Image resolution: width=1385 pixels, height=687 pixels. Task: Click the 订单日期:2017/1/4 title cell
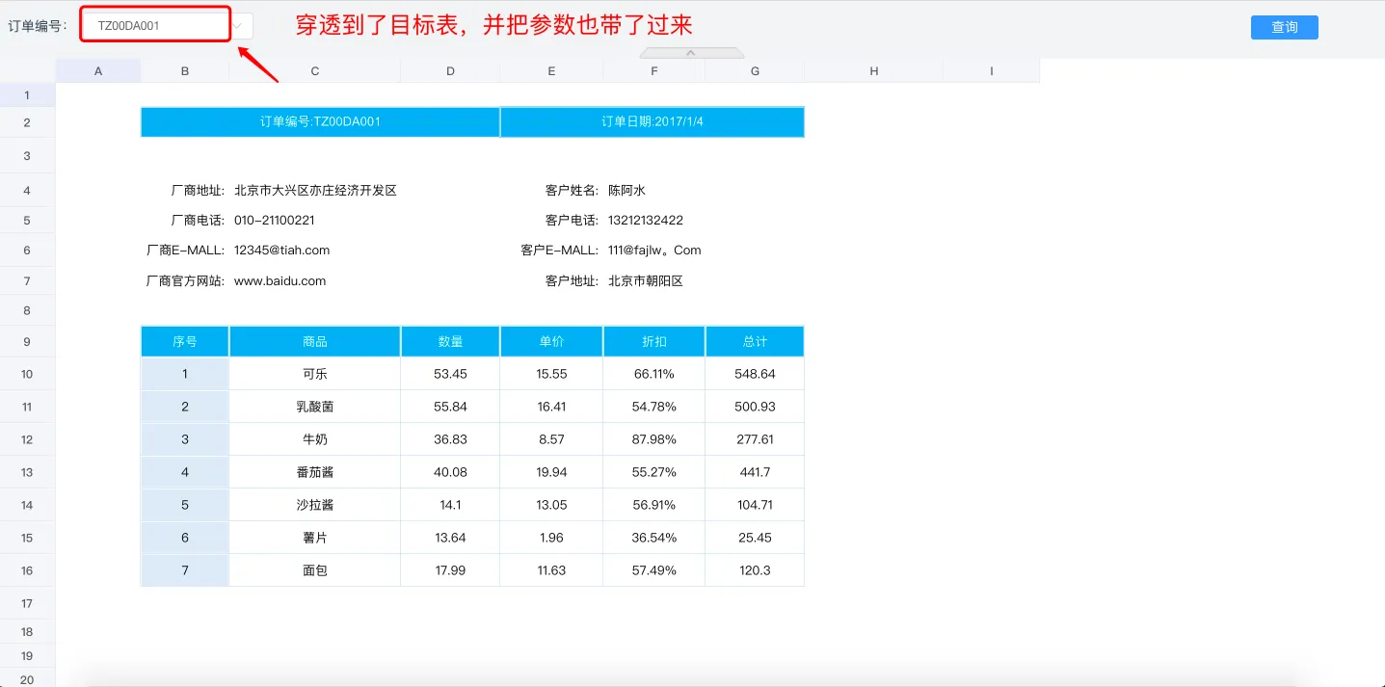(652, 122)
